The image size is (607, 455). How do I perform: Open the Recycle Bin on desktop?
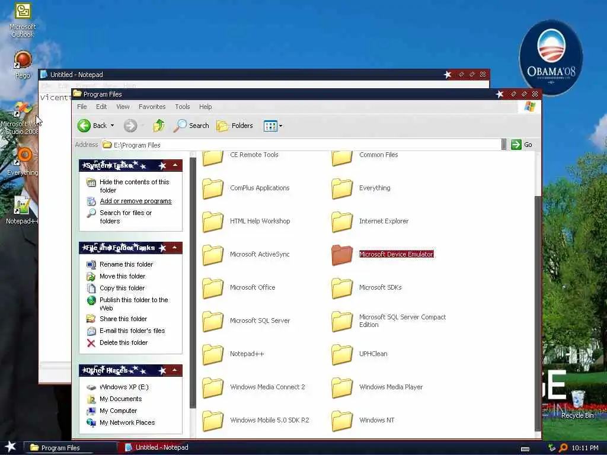click(577, 405)
